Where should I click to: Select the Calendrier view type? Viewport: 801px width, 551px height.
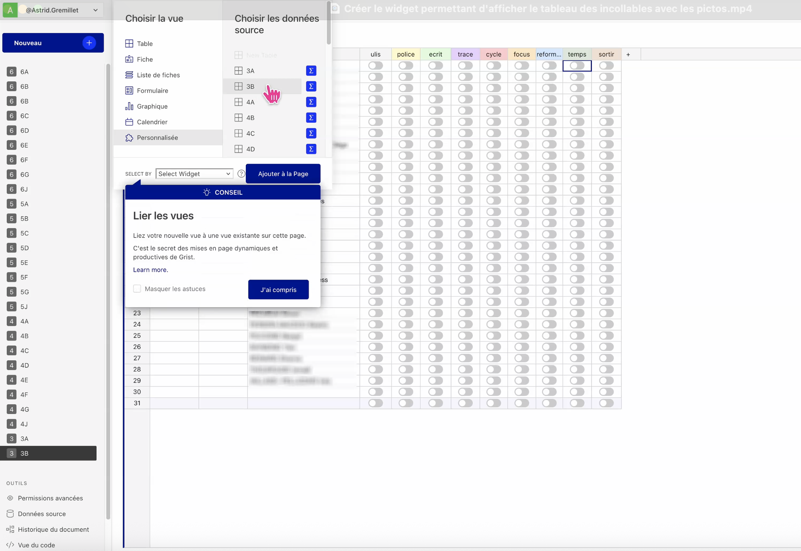tap(152, 122)
